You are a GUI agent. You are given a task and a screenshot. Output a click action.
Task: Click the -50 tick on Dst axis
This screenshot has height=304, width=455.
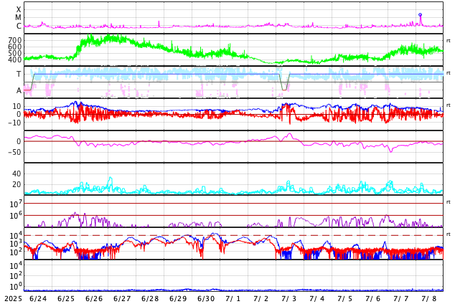[14, 152]
